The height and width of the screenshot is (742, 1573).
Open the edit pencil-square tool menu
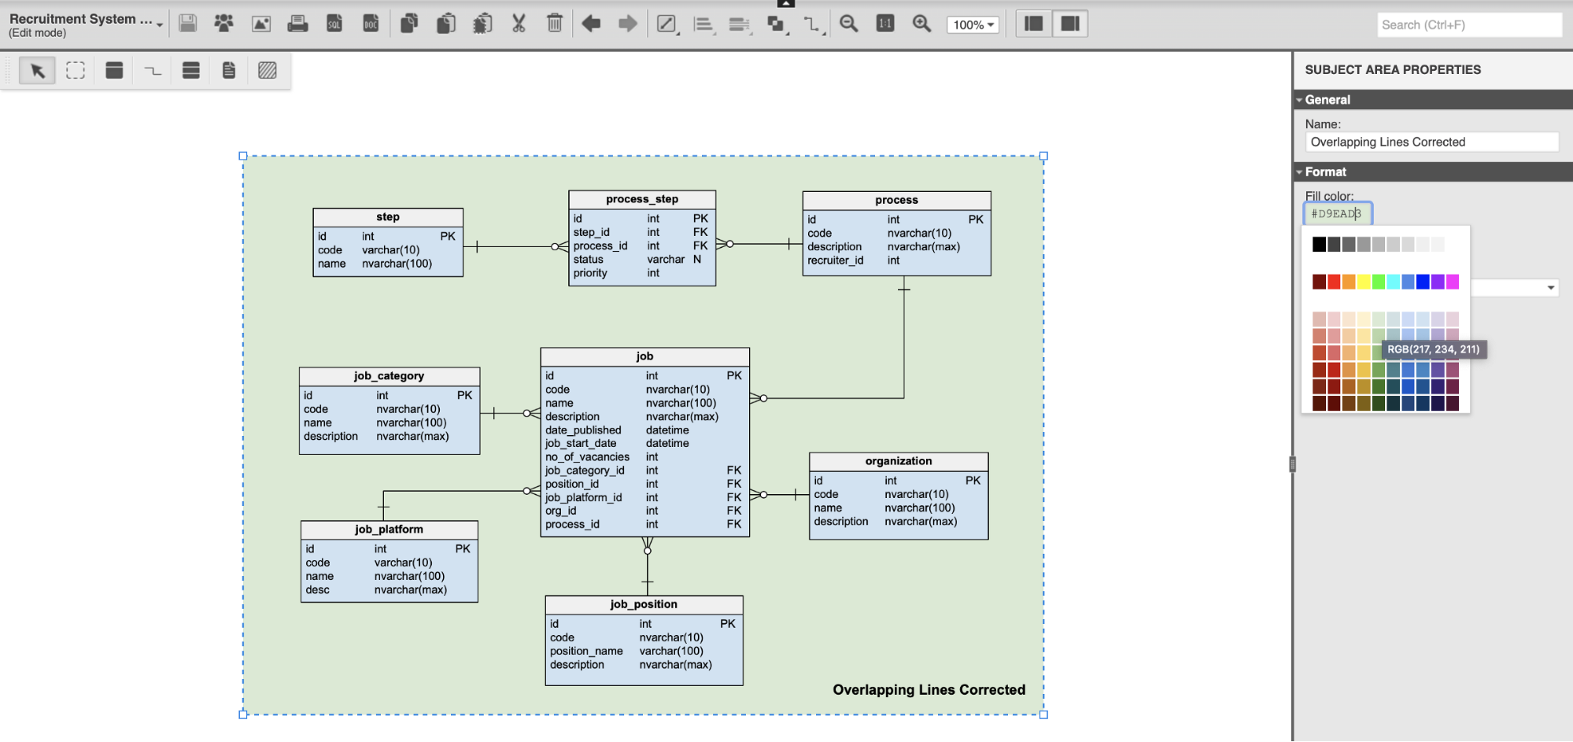pos(667,24)
